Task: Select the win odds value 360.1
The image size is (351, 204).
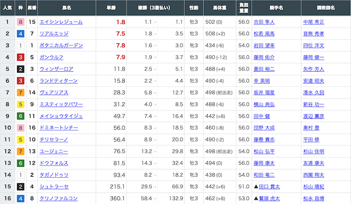Action: 117,199
